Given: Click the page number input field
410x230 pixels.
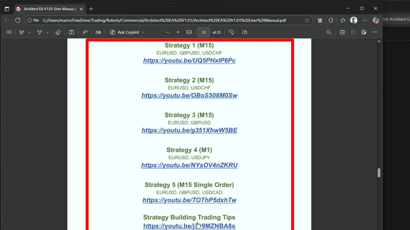Looking at the screenshot, I should [x=204, y=32].
